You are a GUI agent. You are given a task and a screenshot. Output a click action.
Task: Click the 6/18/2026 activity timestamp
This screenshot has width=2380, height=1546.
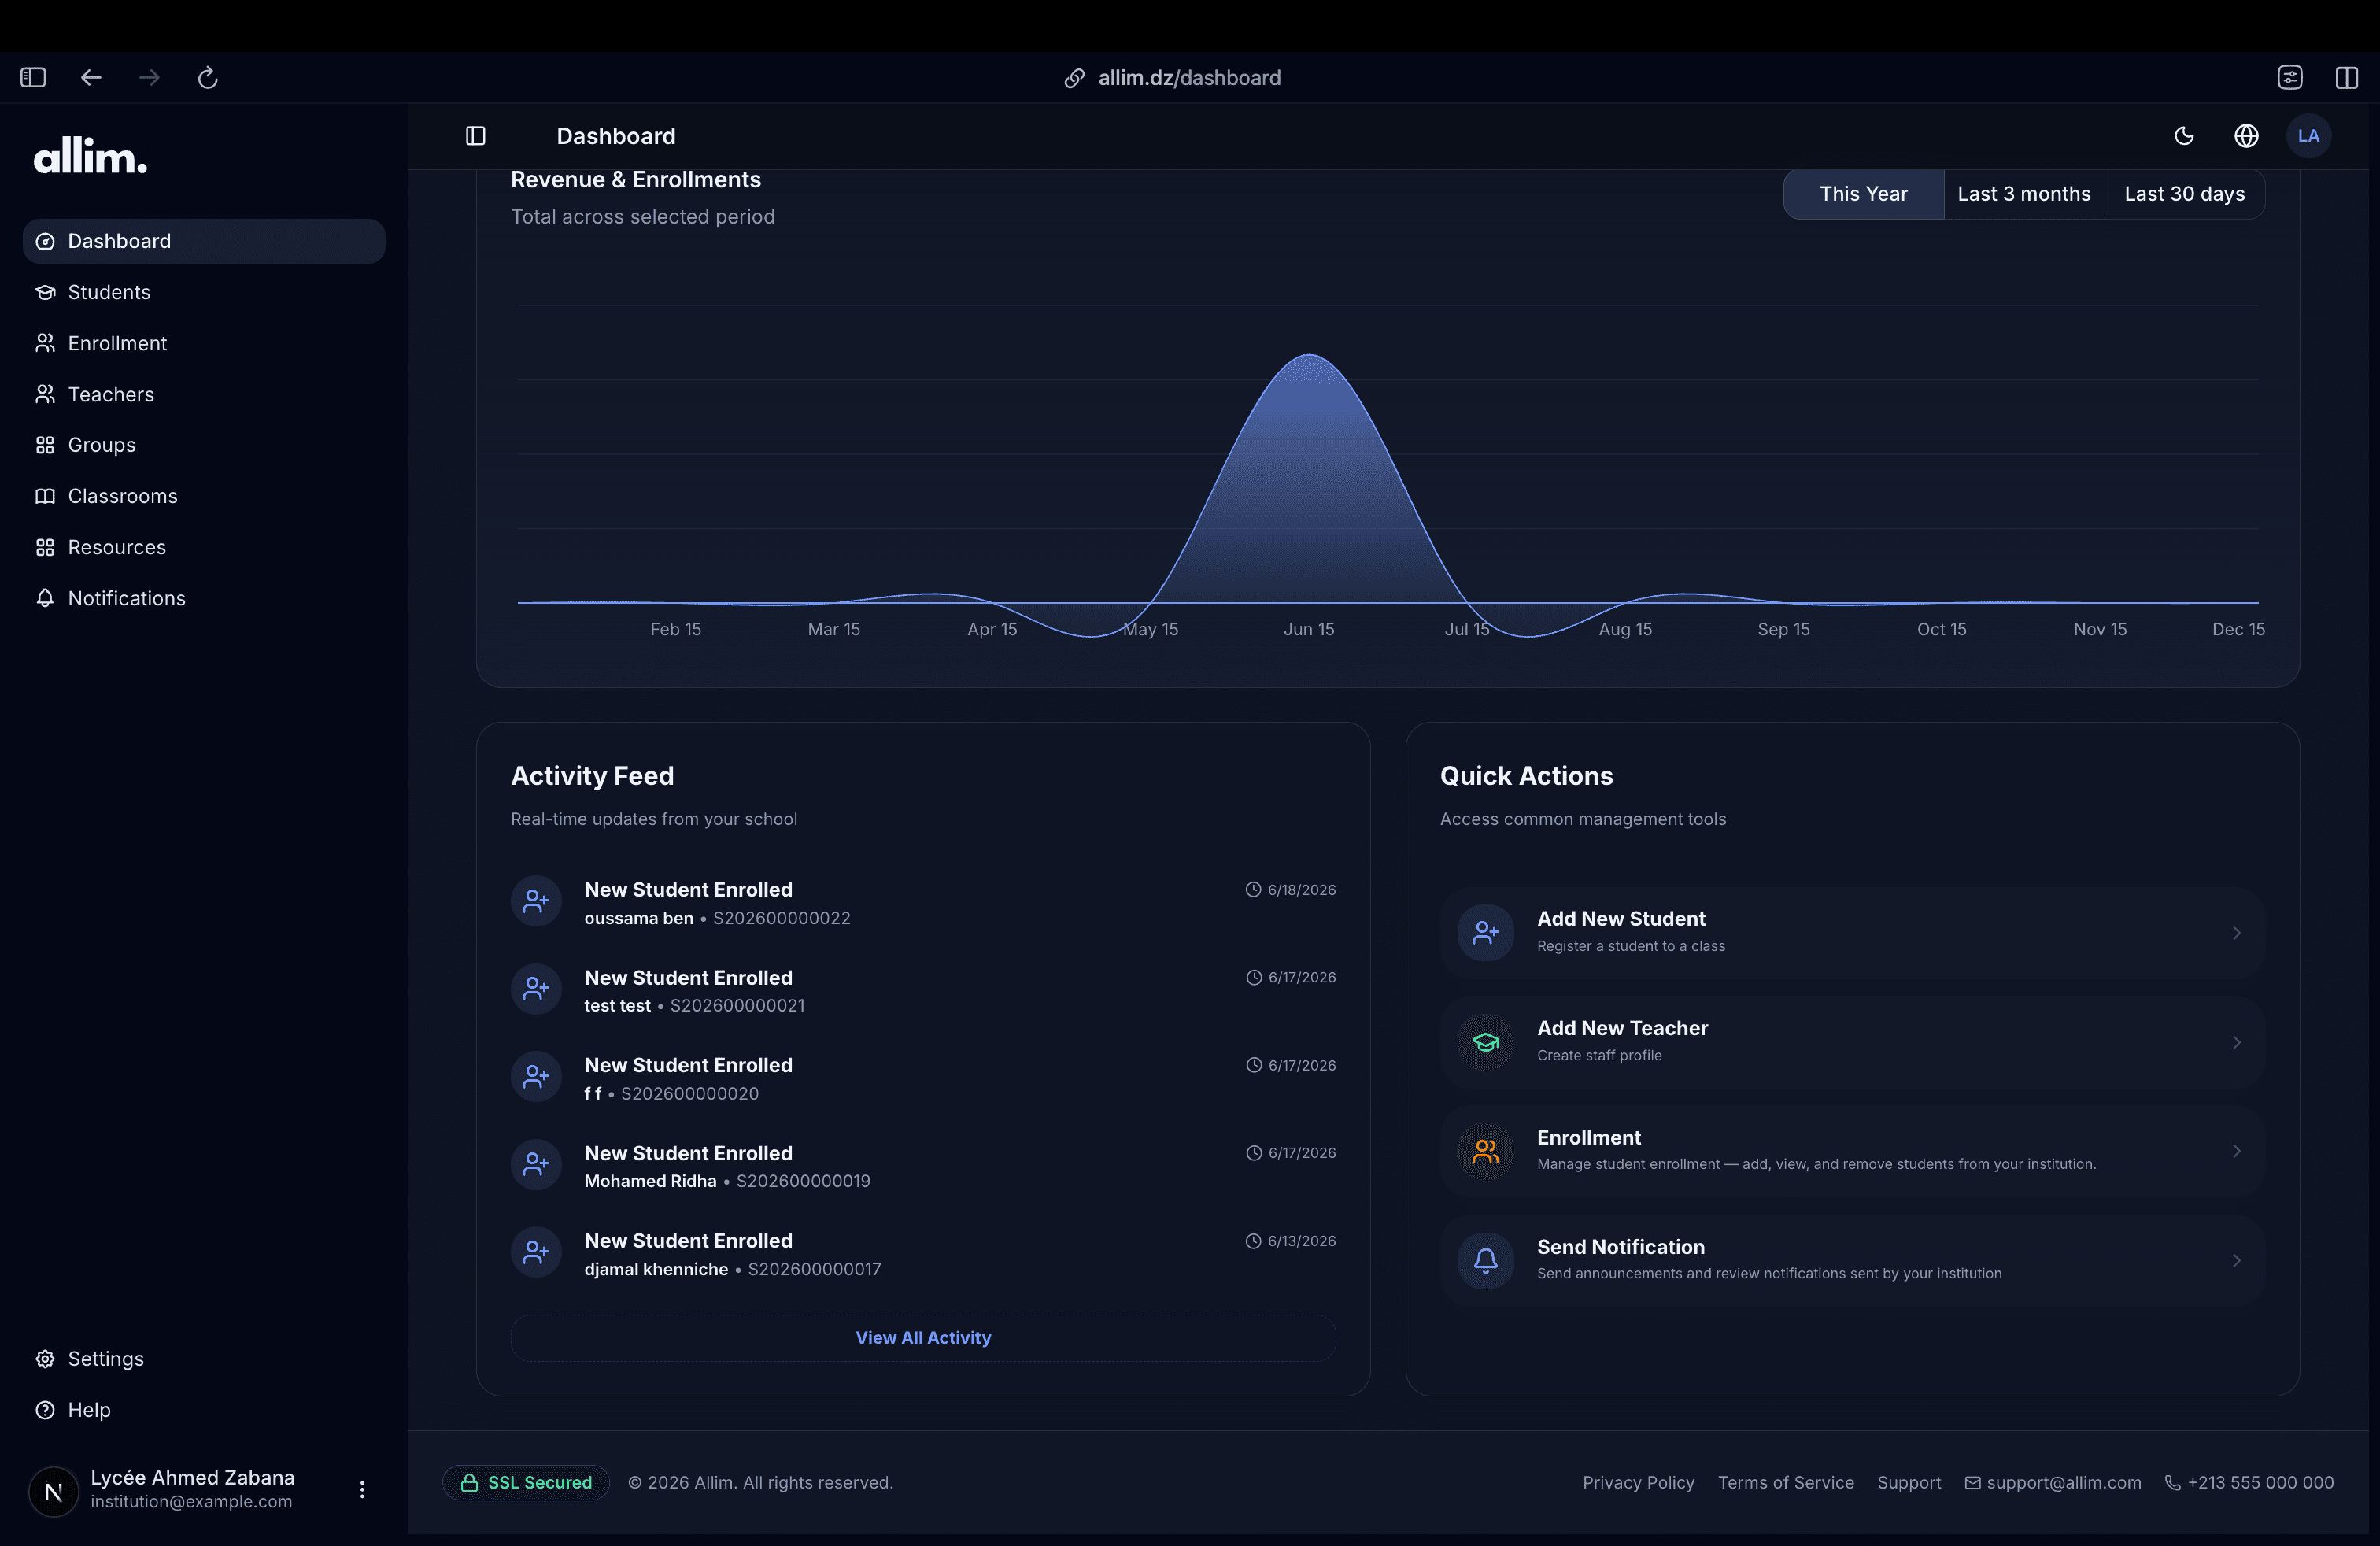[x=1290, y=889]
